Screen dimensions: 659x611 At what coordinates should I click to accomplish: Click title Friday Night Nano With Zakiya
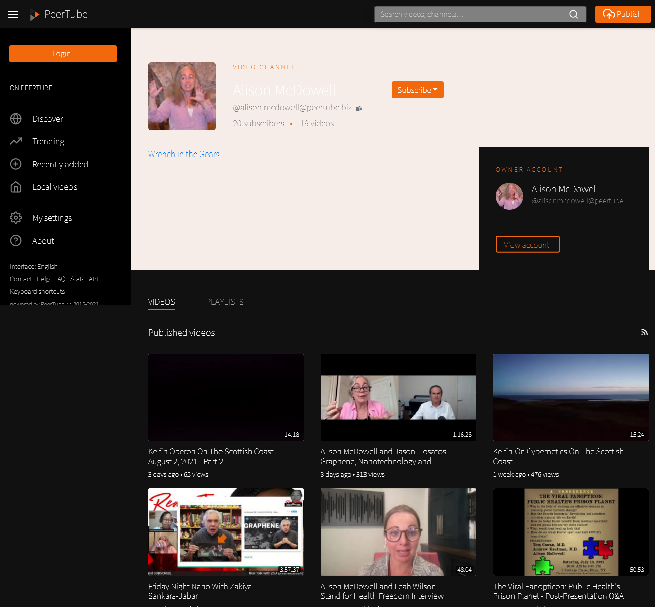pyautogui.click(x=200, y=591)
